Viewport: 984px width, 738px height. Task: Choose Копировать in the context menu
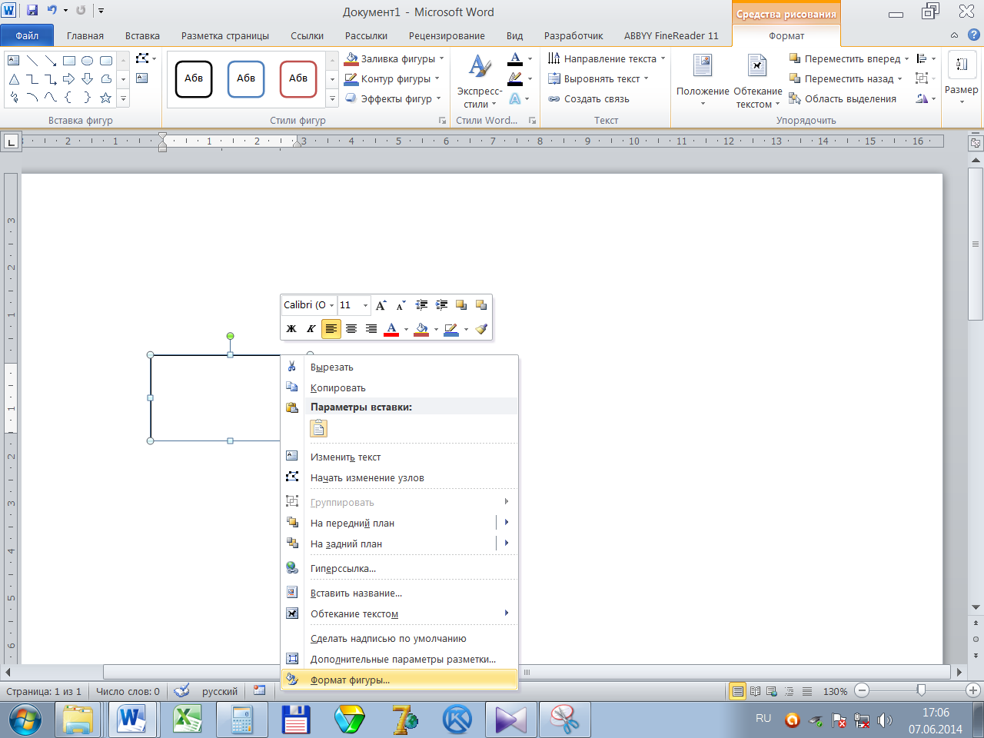tap(399, 387)
